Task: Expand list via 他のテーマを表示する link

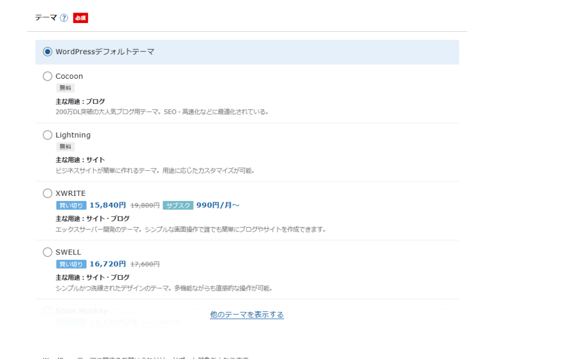Action: tap(247, 315)
